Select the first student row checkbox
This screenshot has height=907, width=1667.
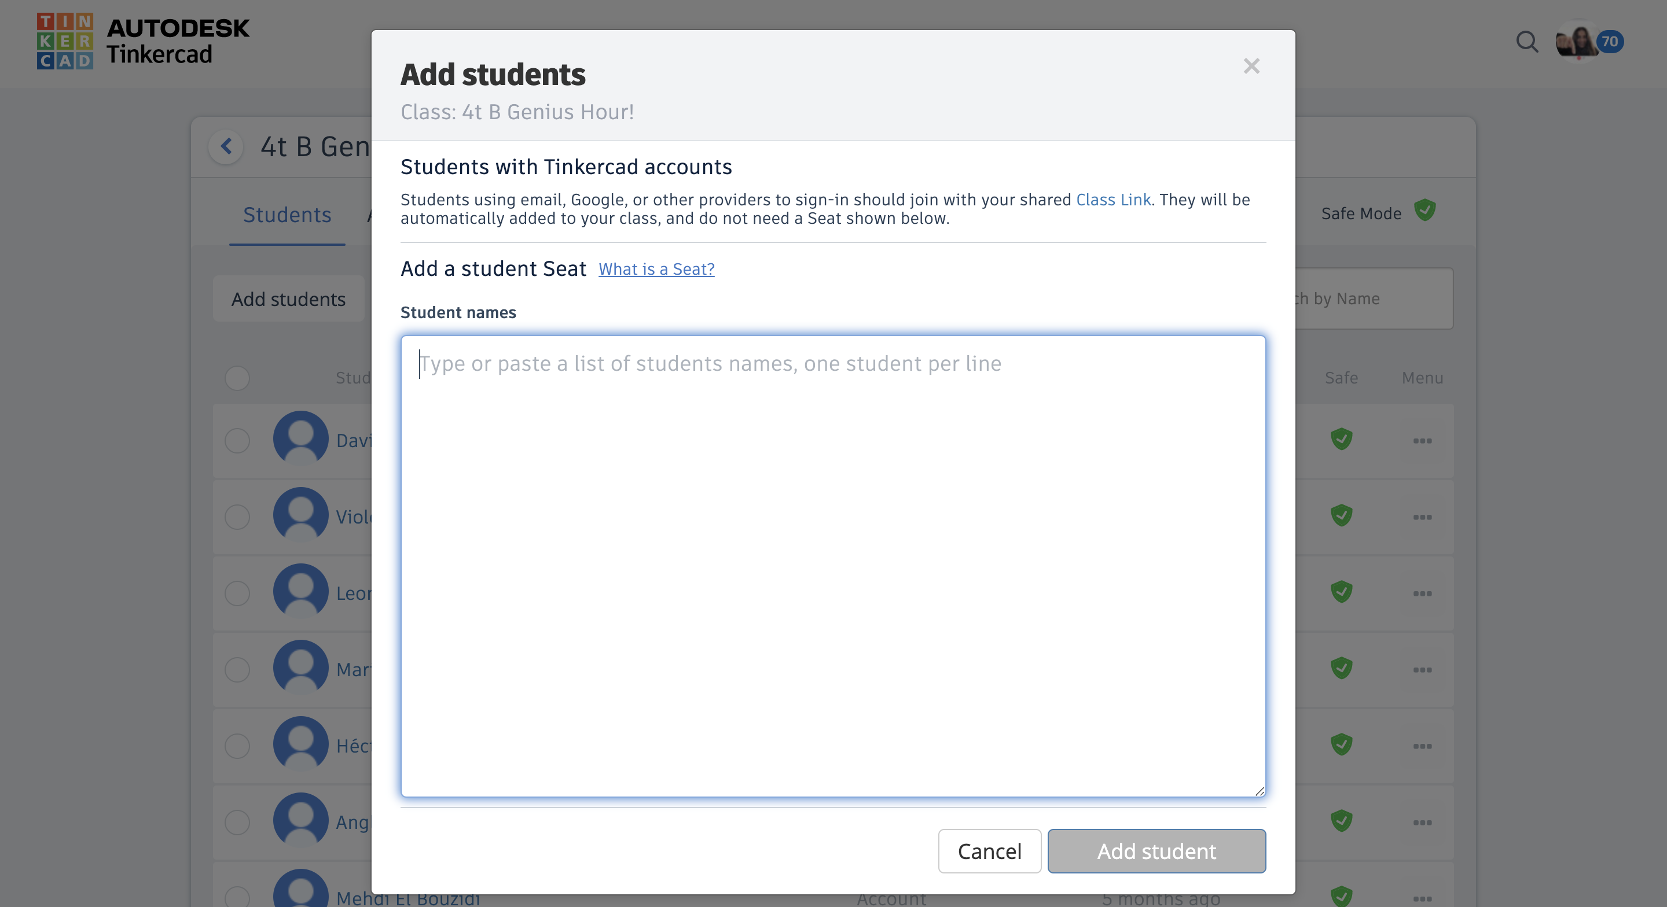tap(237, 441)
